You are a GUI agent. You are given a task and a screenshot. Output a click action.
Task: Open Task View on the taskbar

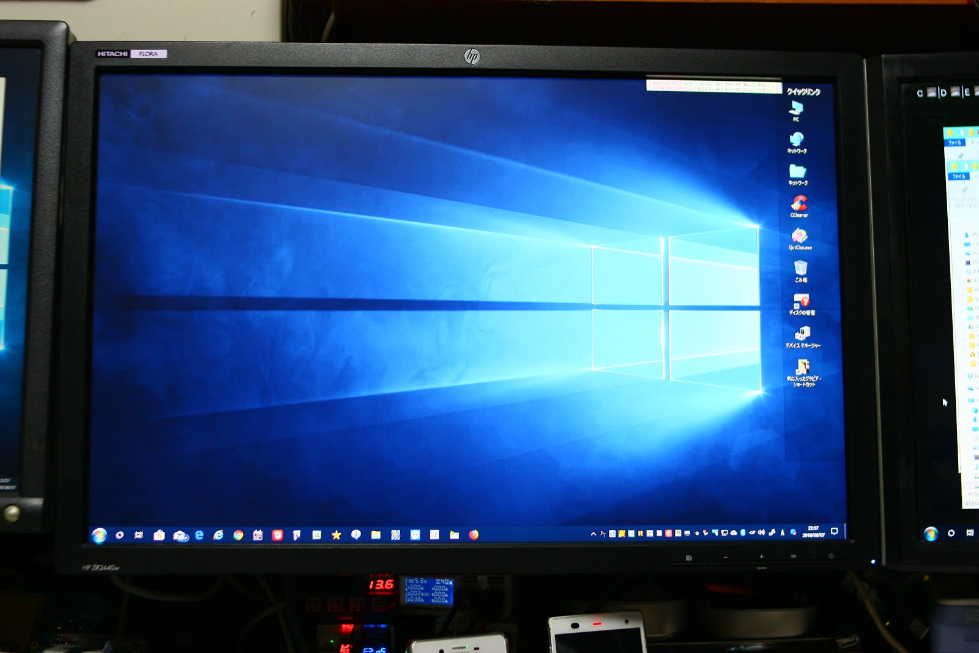[139, 535]
